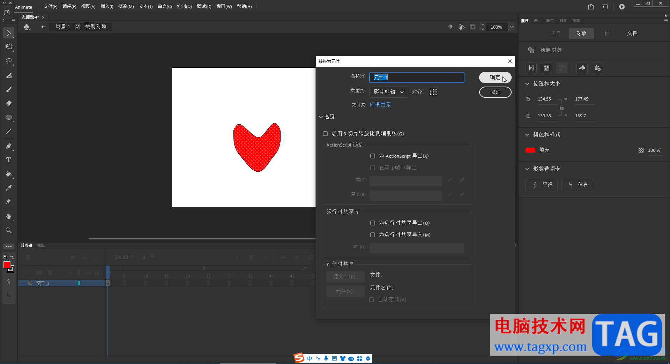Open the Quick Share export icon
670x364 pixels.
(x=590, y=7)
